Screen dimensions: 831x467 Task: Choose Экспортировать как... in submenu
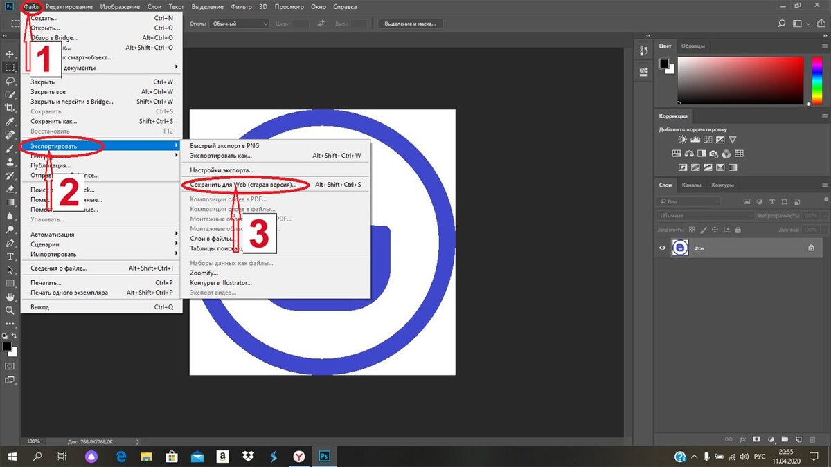(x=276, y=156)
